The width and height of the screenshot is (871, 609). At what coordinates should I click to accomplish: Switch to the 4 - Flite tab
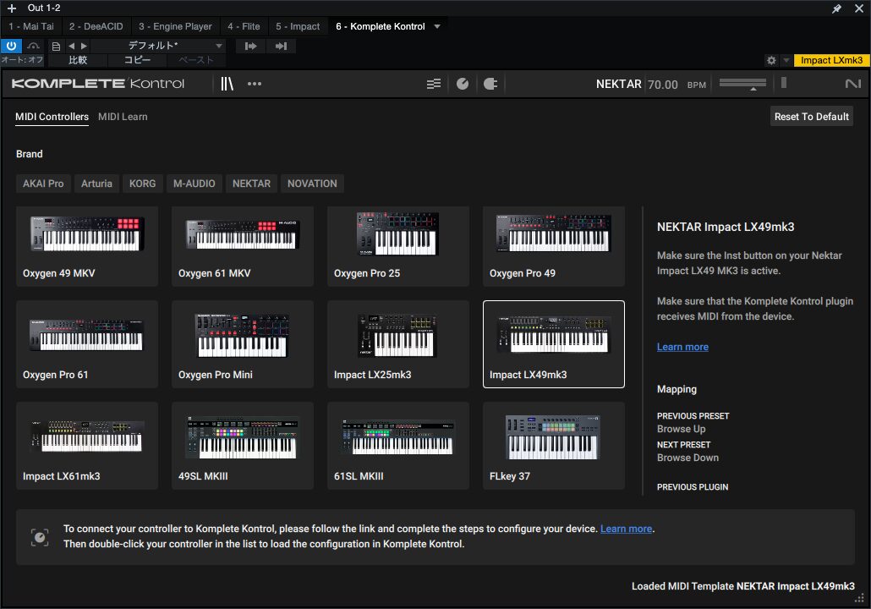tap(244, 26)
